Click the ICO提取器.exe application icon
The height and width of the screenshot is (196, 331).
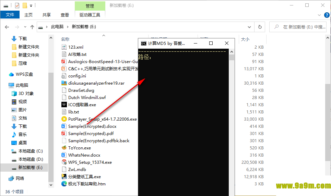(64, 105)
